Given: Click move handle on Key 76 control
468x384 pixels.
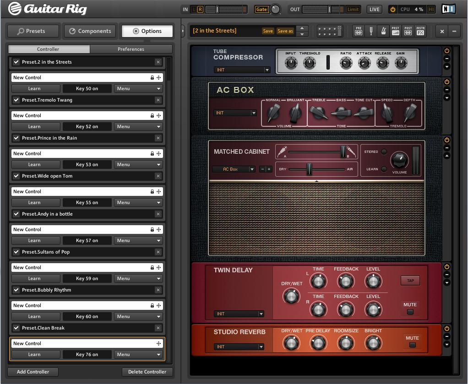Looking at the screenshot, I should click(x=159, y=343).
